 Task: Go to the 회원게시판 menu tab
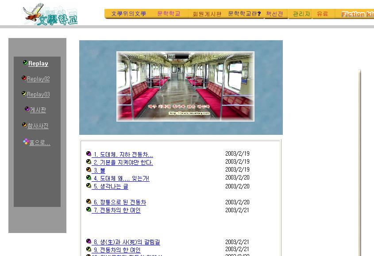207,14
